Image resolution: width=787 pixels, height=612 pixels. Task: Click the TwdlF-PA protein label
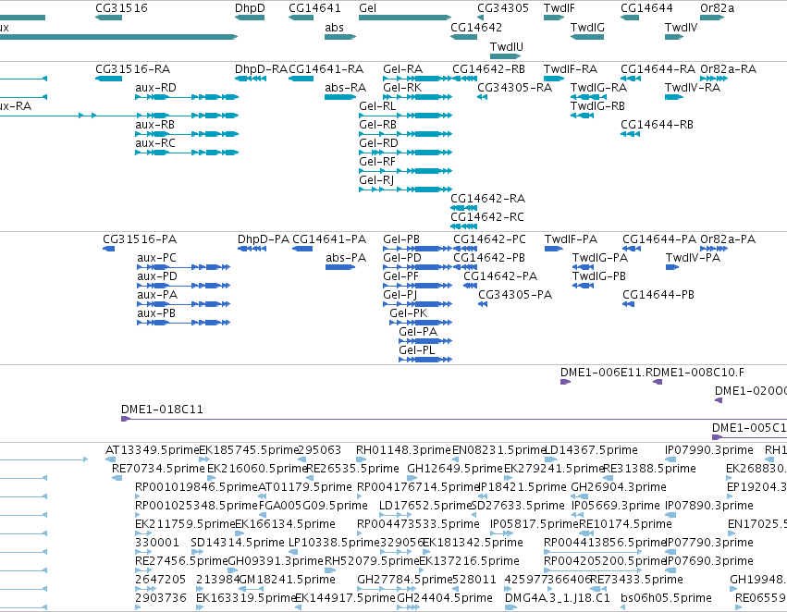[571, 239]
